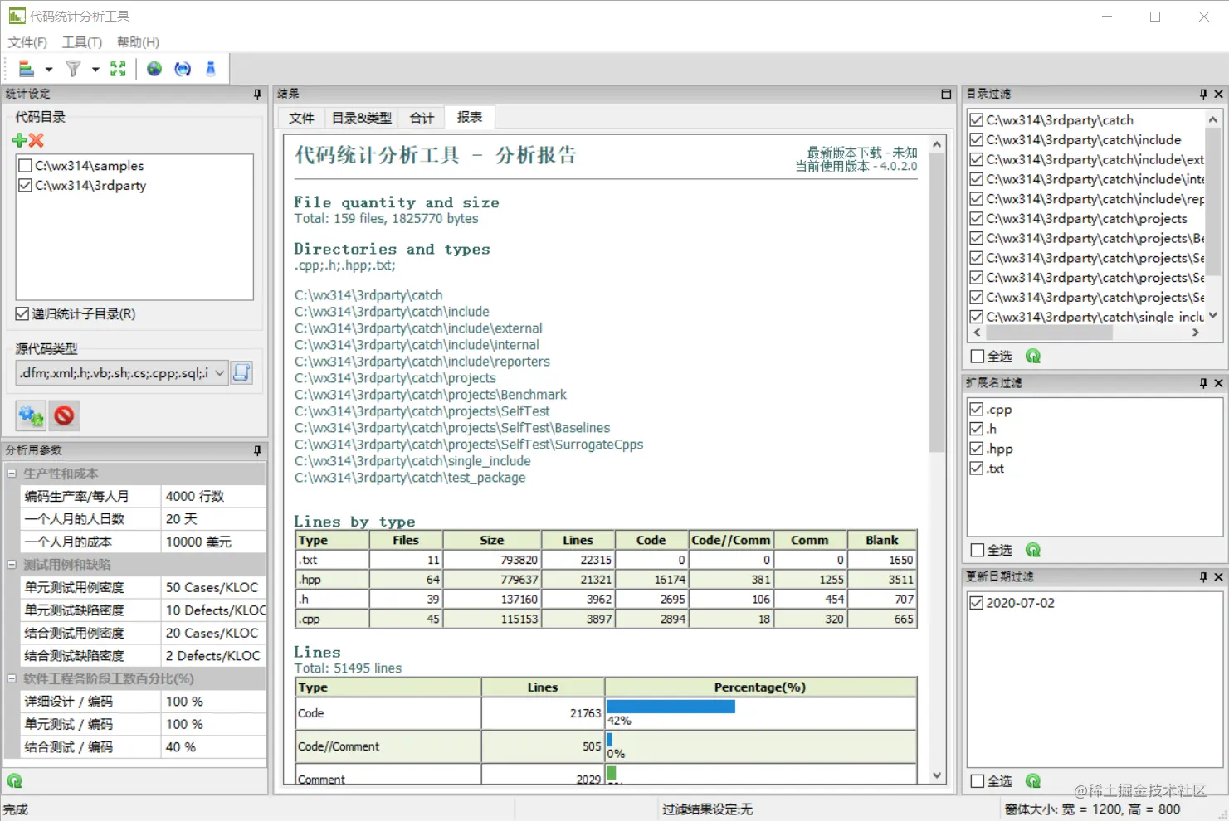
Task: Uncheck the .hpp extension filter
Action: click(977, 449)
